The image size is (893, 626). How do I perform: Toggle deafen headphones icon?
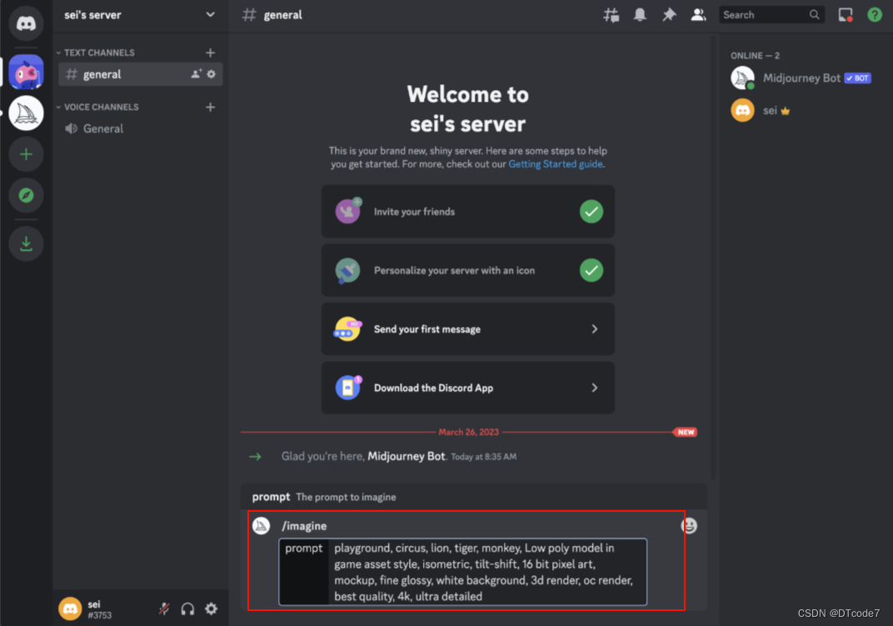[187, 608]
